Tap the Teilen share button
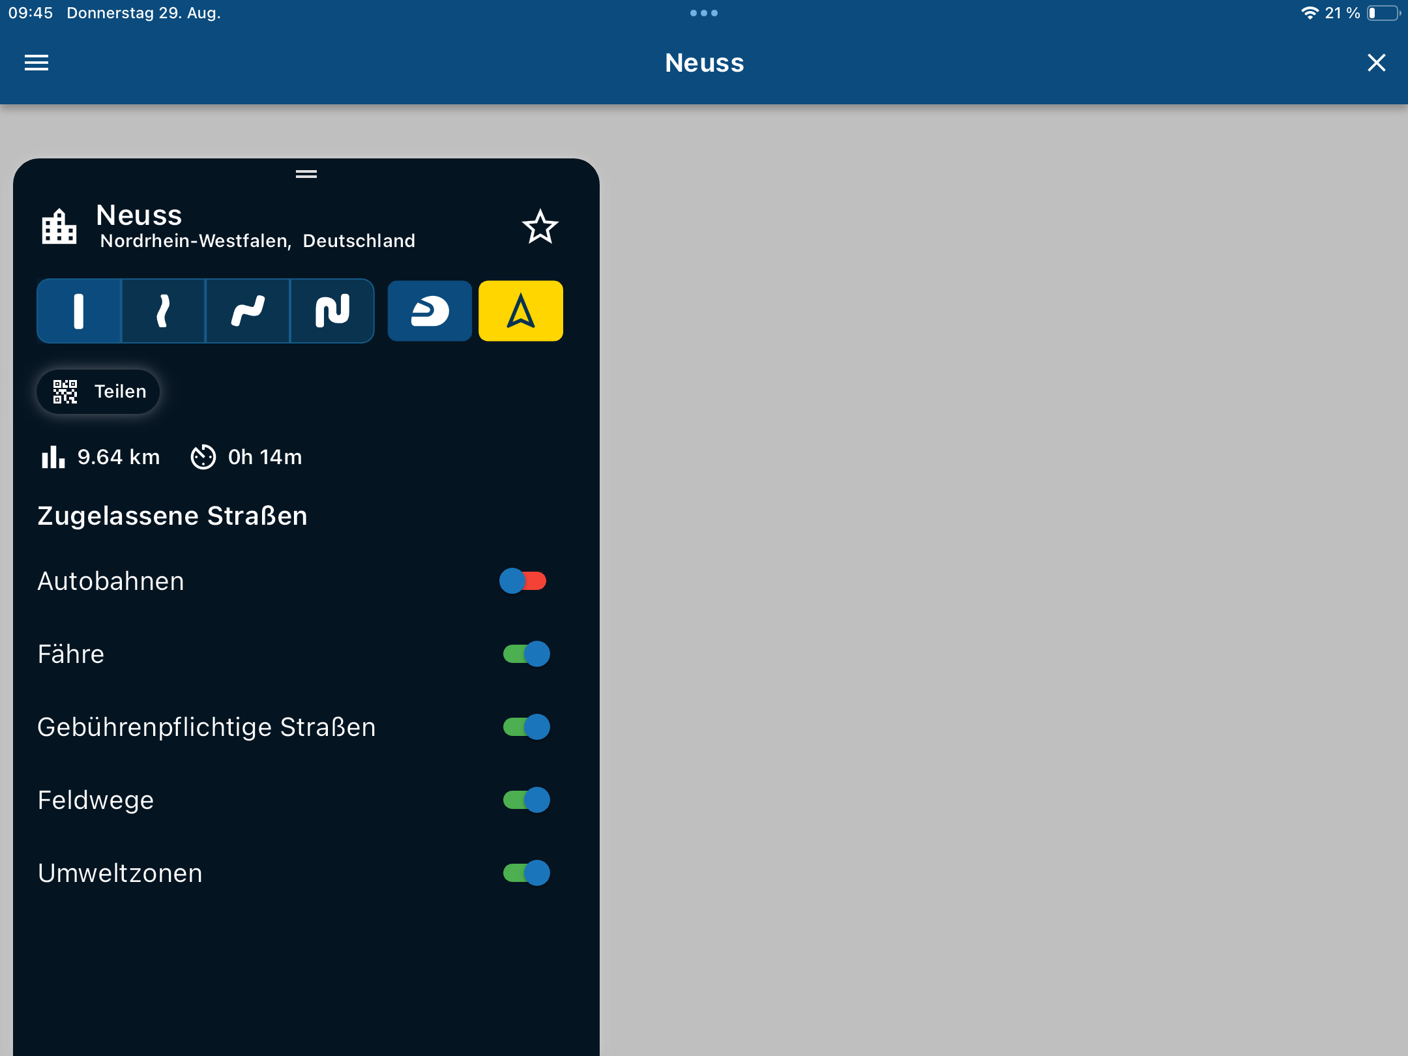1408x1056 pixels. tap(98, 391)
